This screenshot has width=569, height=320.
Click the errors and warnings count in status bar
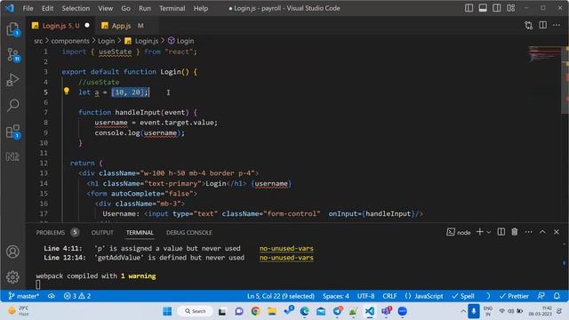click(x=77, y=296)
